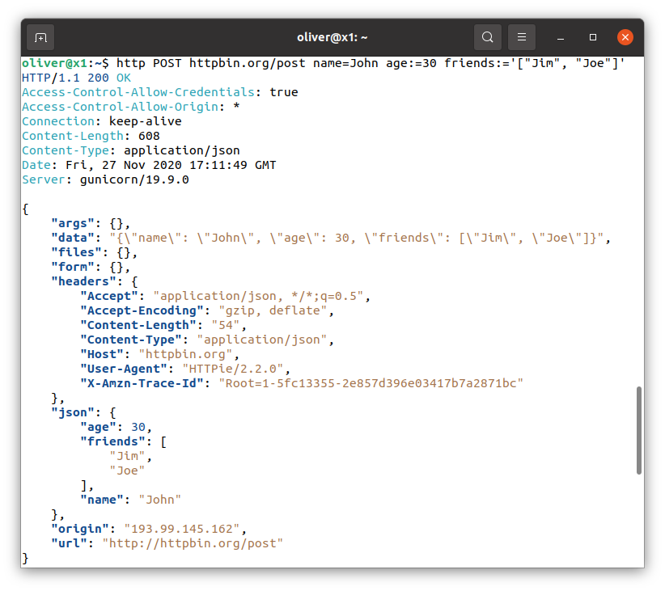Click the "Jim" array entry

pyautogui.click(x=127, y=456)
